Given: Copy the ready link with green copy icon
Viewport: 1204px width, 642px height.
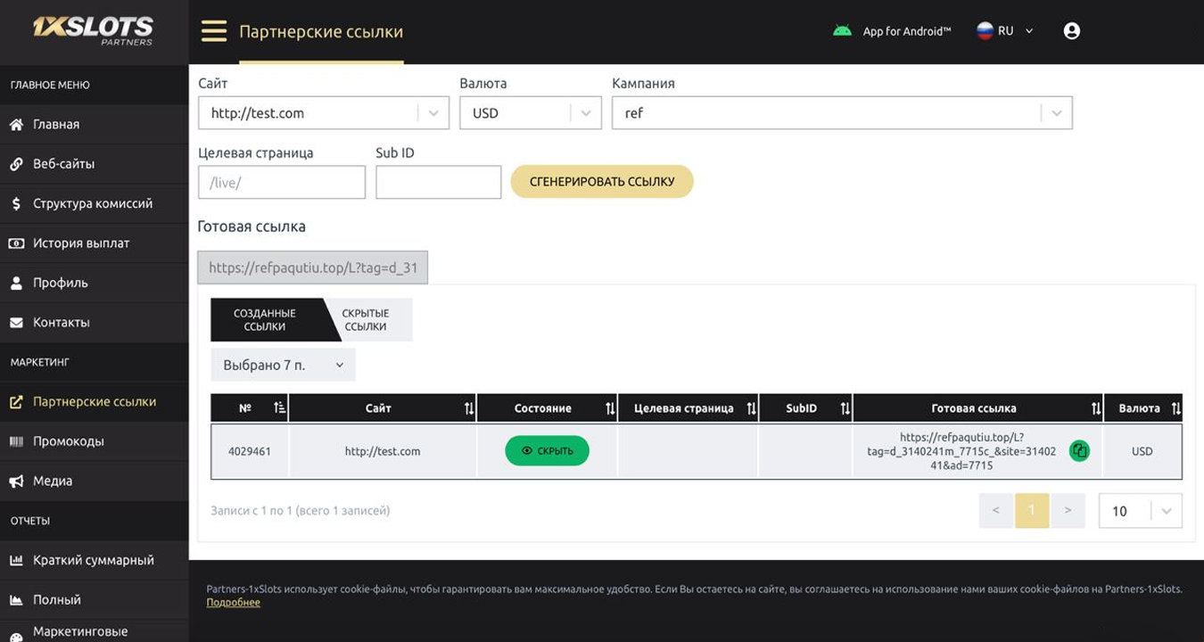Looking at the screenshot, I should pos(1079,450).
